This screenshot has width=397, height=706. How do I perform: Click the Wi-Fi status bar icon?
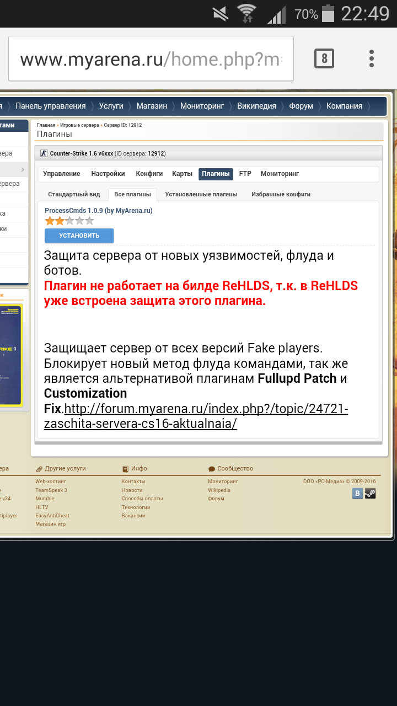pyautogui.click(x=246, y=13)
